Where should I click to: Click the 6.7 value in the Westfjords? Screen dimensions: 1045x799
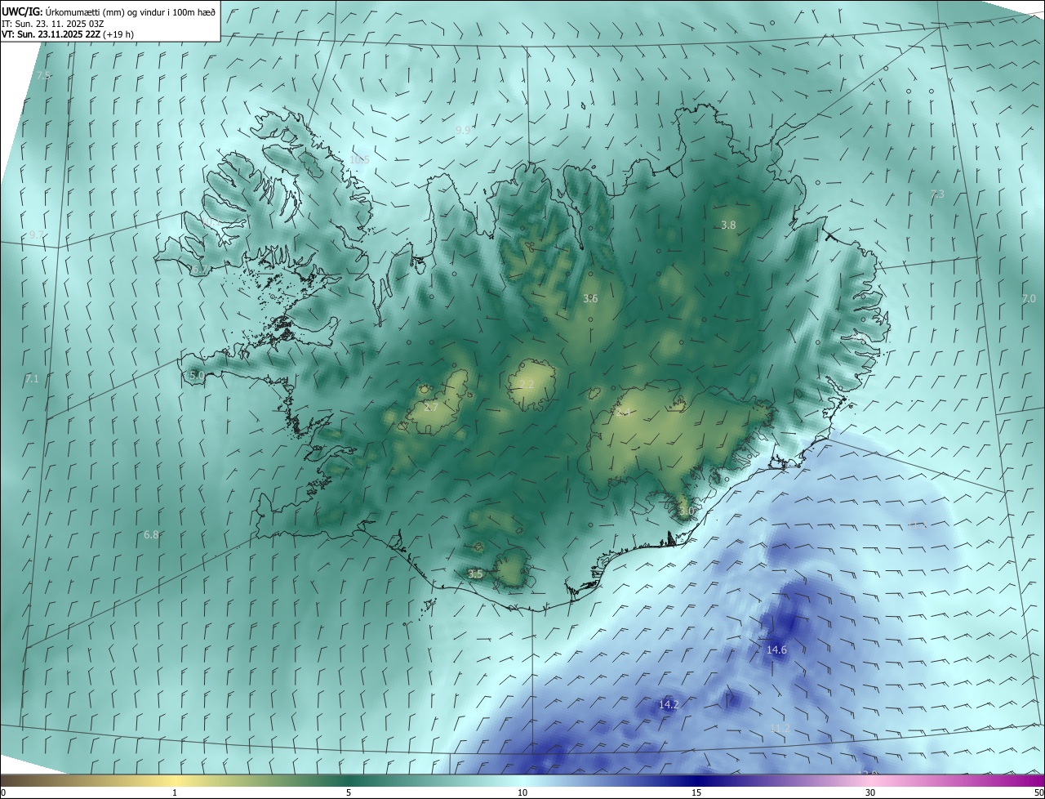(199, 270)
